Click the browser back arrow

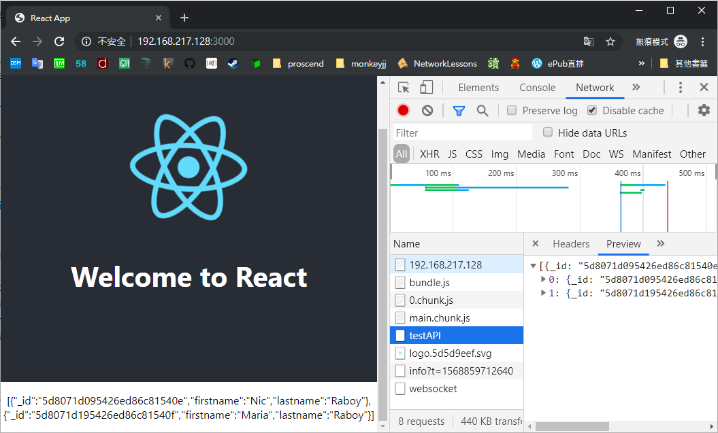(x=16, y=41)
